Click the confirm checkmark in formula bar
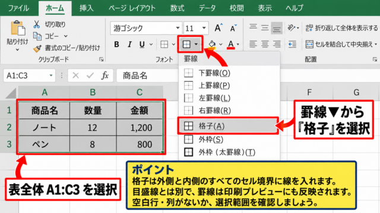The height and width of the screenshot is (213, 380). pos(90,76)
